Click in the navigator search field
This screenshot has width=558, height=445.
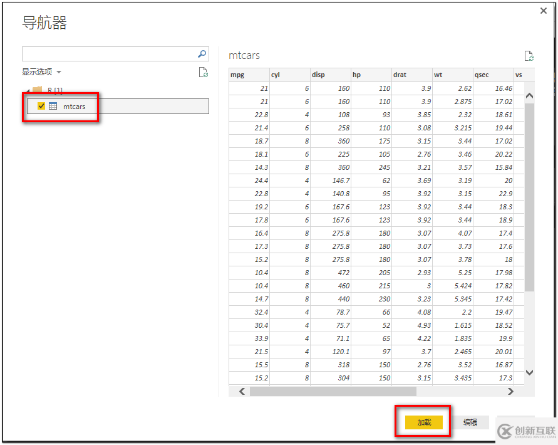coord(115,54)
